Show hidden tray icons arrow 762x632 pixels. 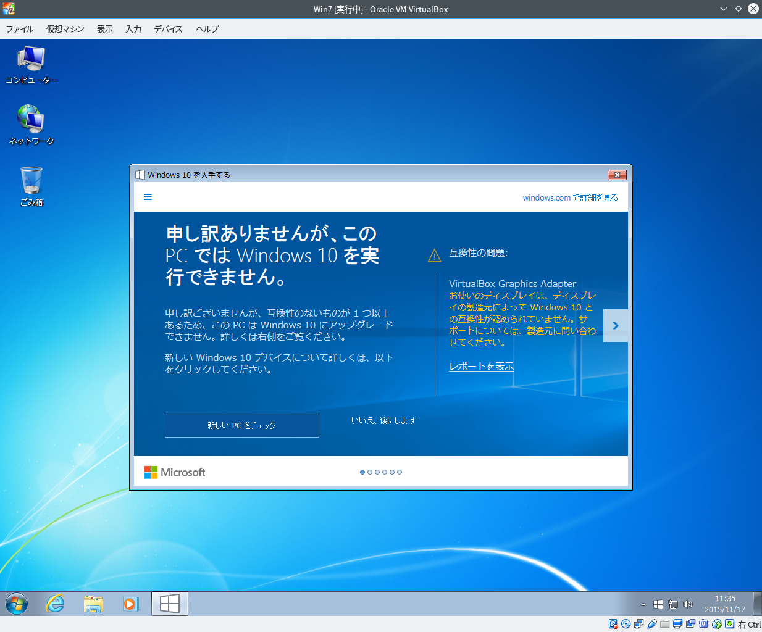(x=643, y=604)
